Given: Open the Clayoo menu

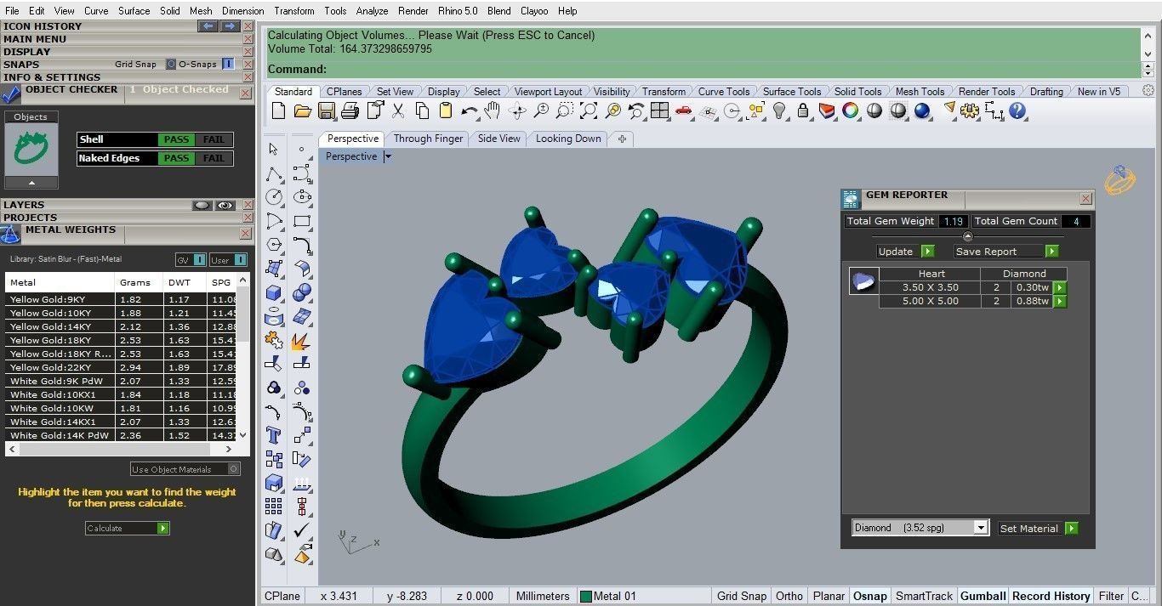Looking at the screenshot, I should (534, 11).
